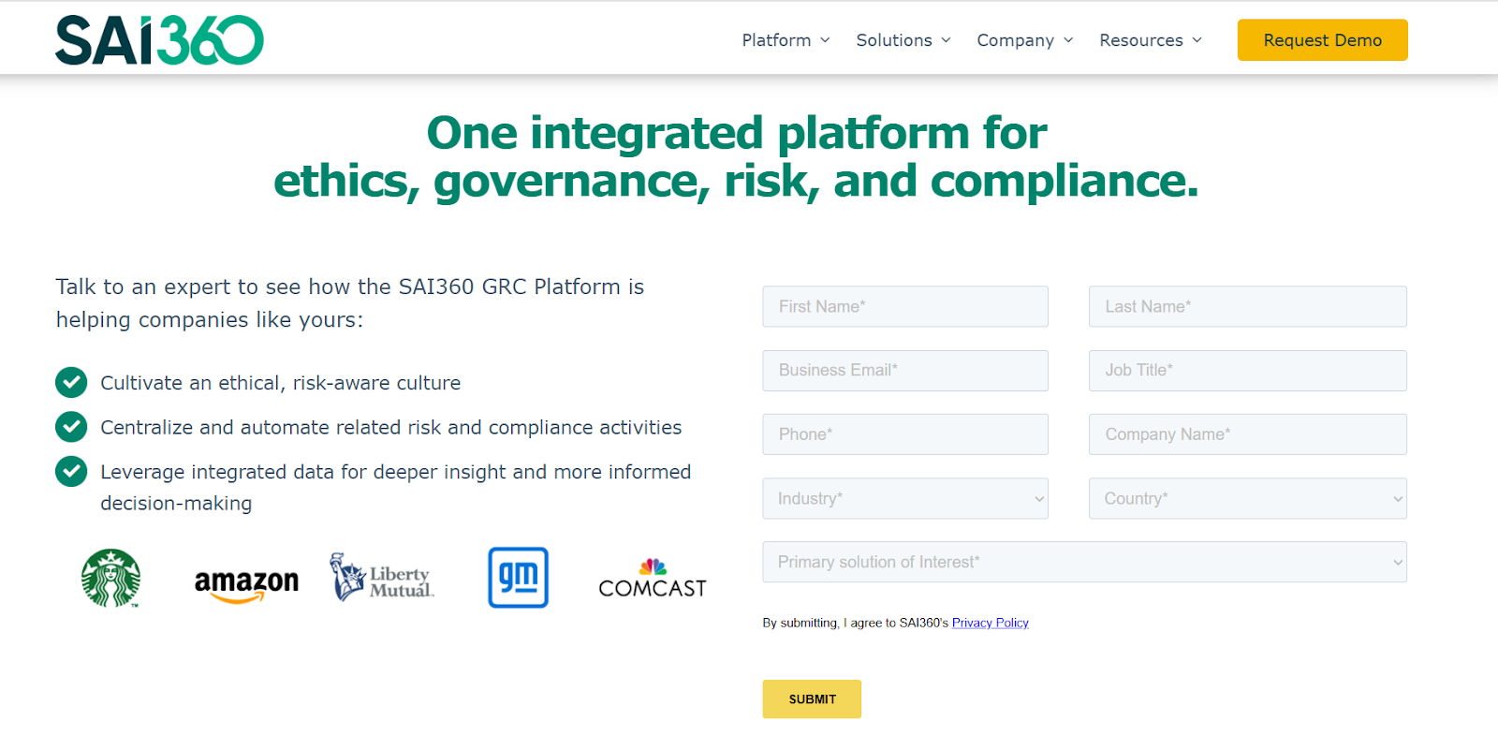Open the Industry dropdown
1498x735 pixels.
904,499
